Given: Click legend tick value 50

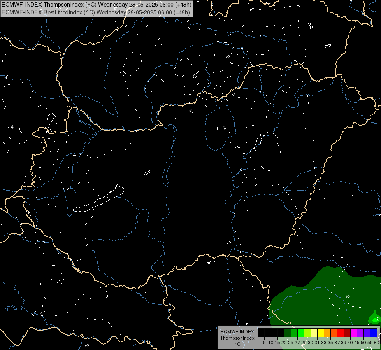Looking at the screenshot, I should (363, 343).
